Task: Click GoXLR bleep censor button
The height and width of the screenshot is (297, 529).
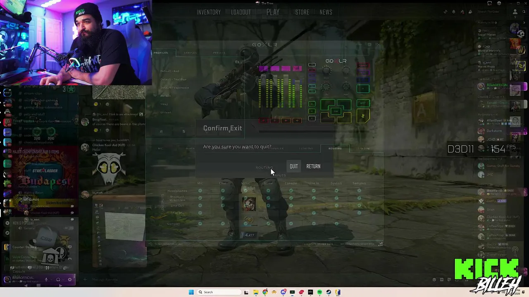Action: pos(363,103)
